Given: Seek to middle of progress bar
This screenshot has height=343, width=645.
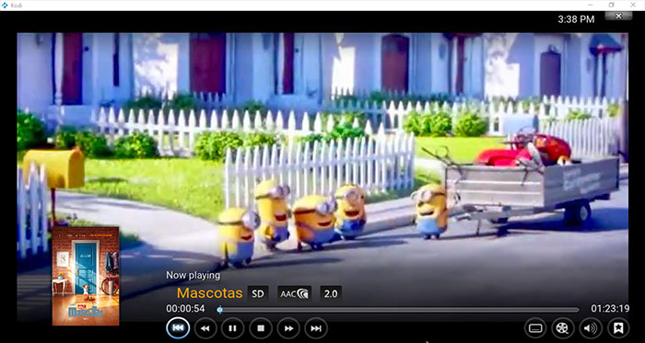Looking at the screenshot, I should pos(398,310).
